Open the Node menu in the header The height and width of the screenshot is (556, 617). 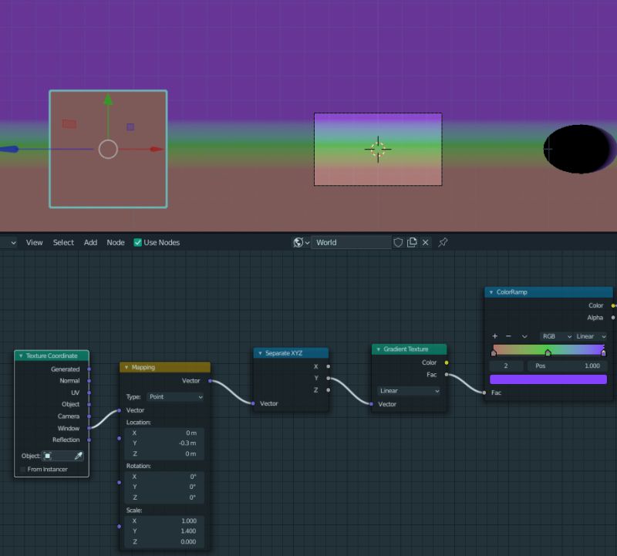click(x=116, y=242)
